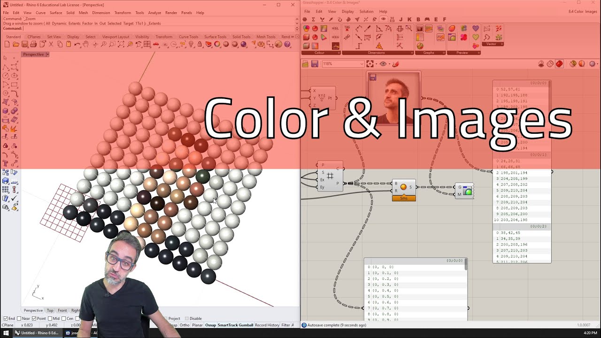
Task: Save Grasshopper definition with canvas save icon
Action: [x=315, y=64]
